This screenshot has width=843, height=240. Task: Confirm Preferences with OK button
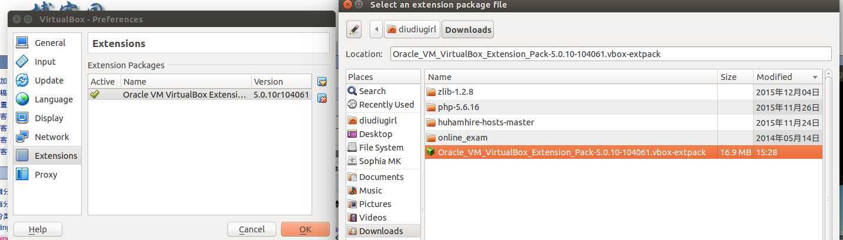pos(305,229)
